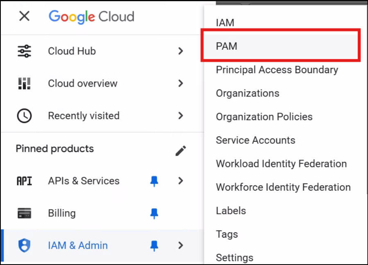This screenshot has height=265, width=368.
Task: Open Principal Access Boundary entry
Action: pyautogui.click(x=277, y=70)
